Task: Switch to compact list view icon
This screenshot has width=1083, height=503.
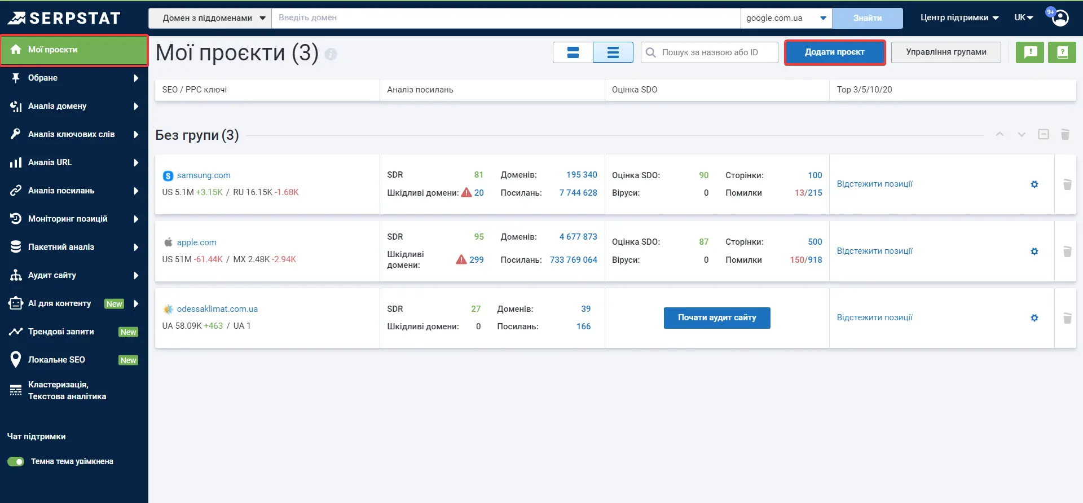Action: (613, 52)
